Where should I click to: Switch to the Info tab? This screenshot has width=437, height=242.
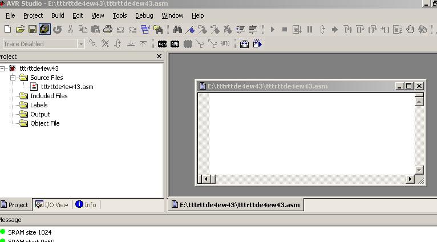click(86, 205)
